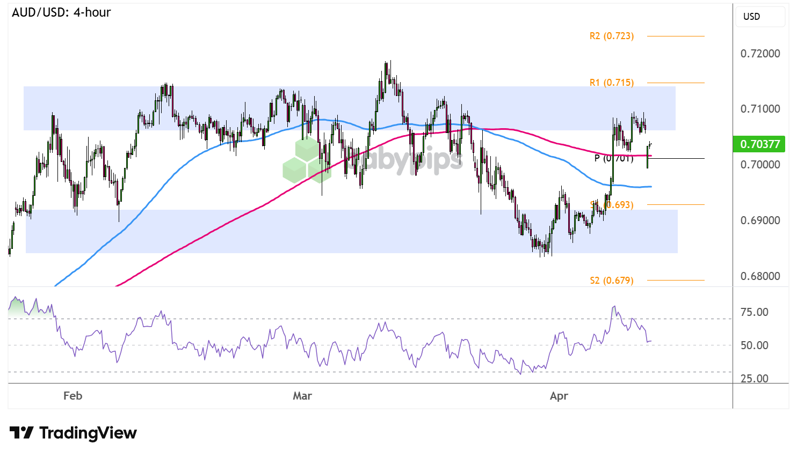Open the USD currency selector
Image resolution: width=797 pixels, height=457 pixels.
click(x=759, y=17)
